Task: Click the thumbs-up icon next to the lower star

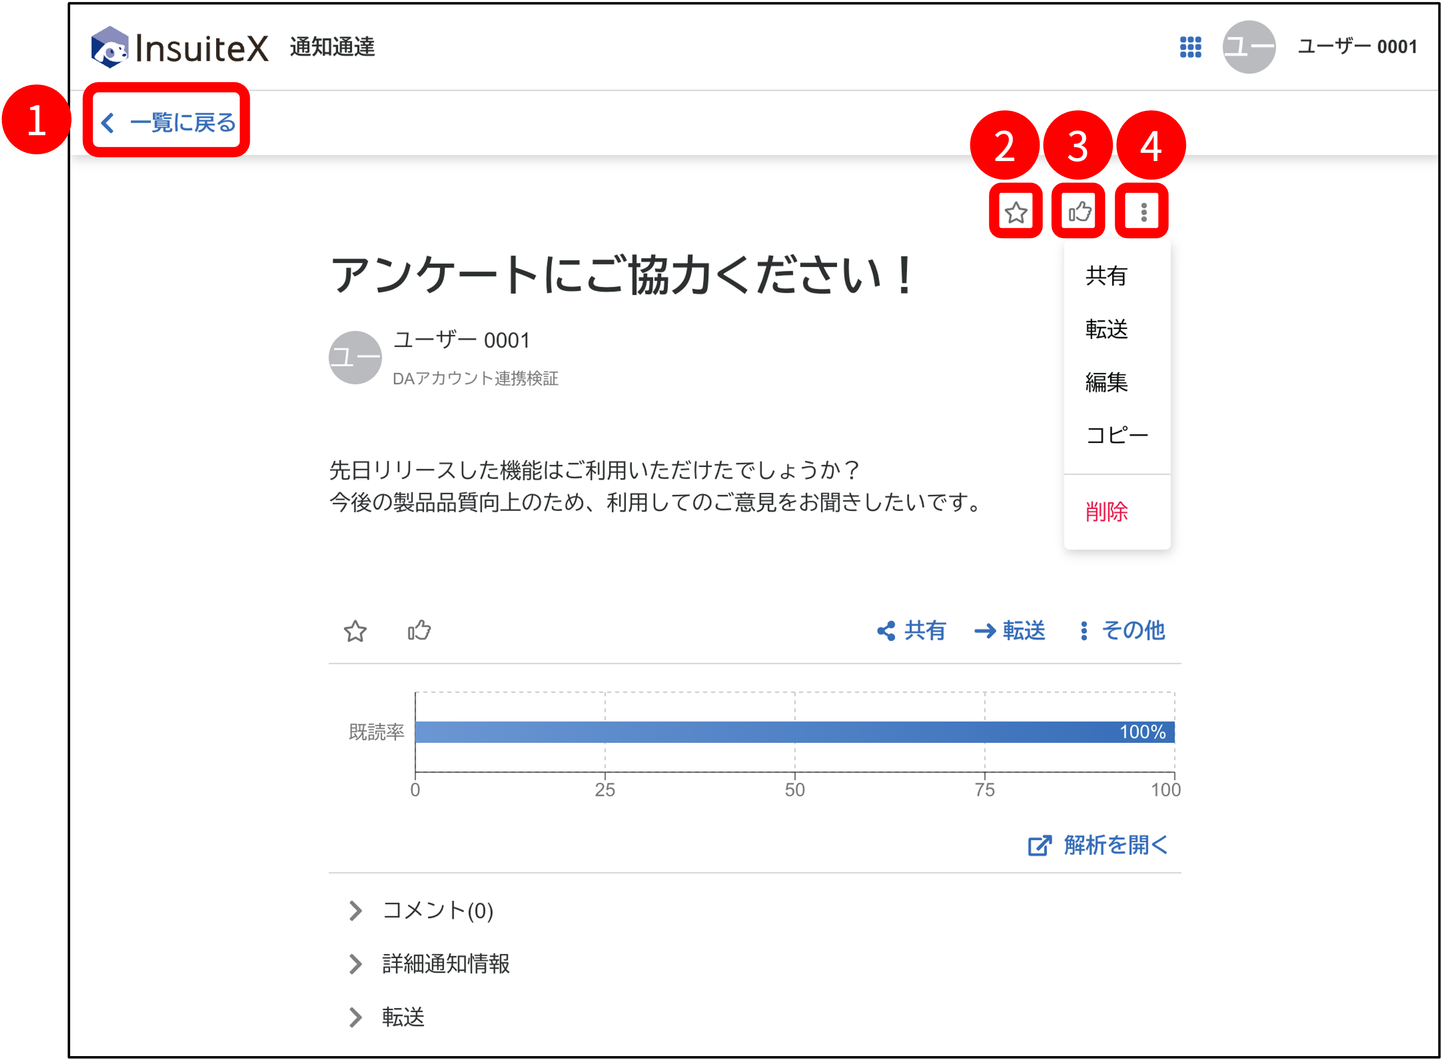Action: click(x=418, y=632)
